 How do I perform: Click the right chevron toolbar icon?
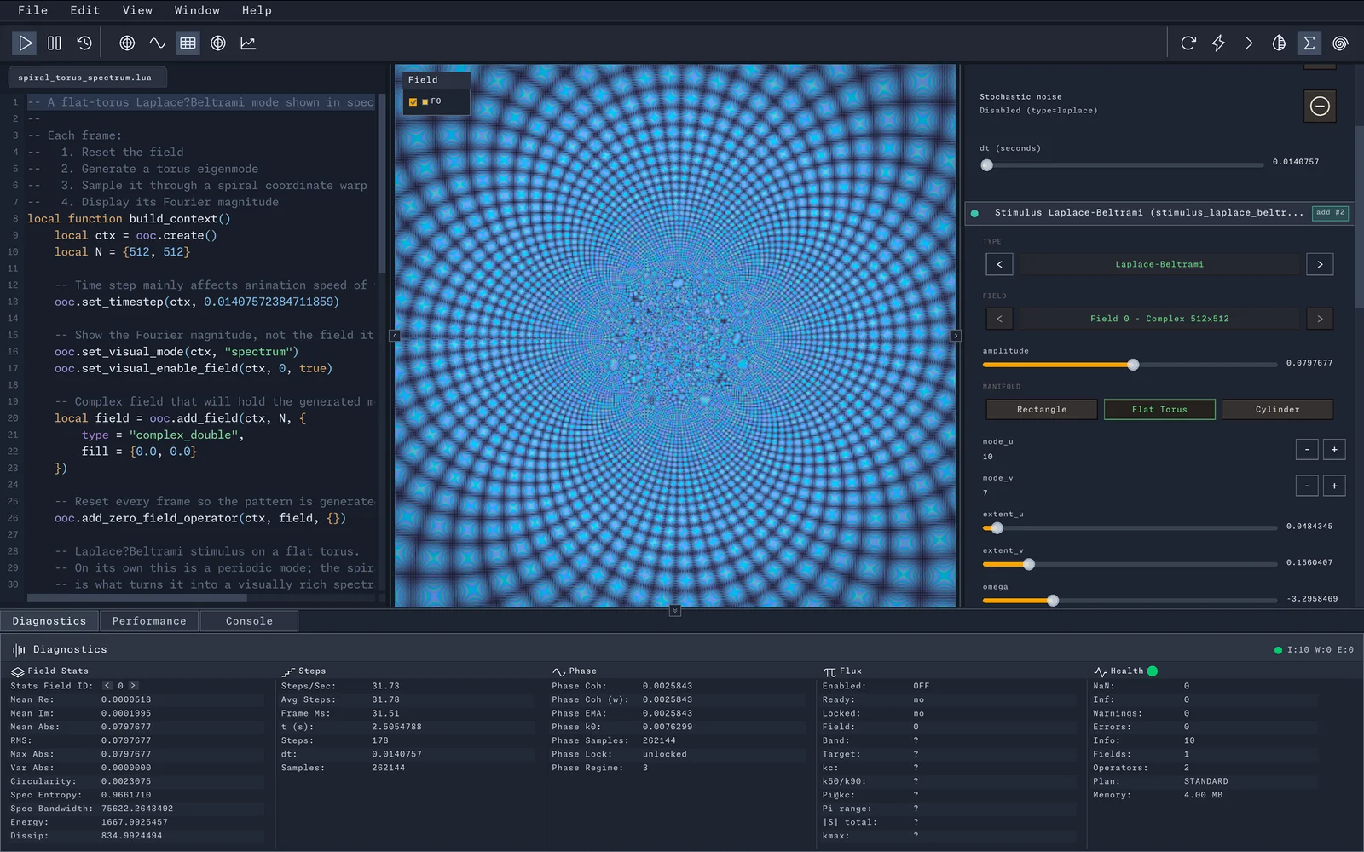pos(1249,43)
